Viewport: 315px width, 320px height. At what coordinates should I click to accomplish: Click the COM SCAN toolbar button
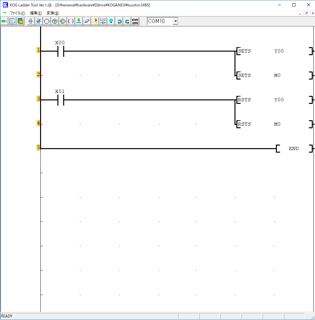click(x=135, y=21)
